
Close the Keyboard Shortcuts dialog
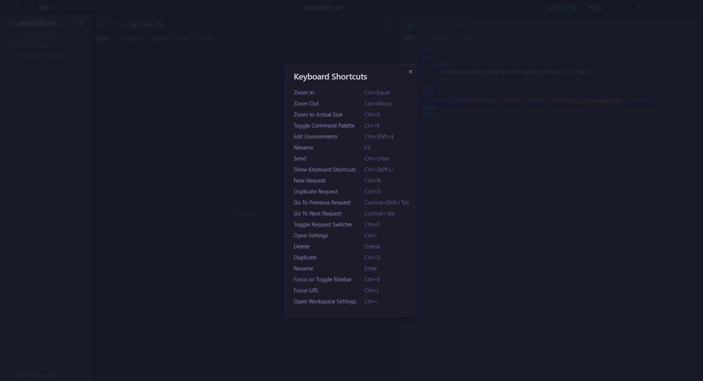[x=410, y=72]
